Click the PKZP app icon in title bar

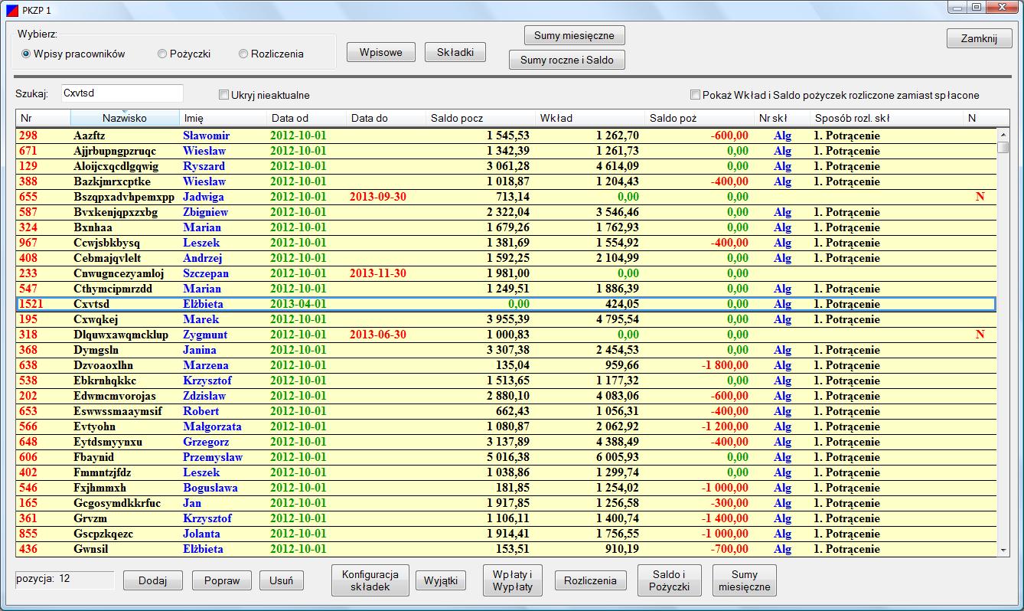tap(11, 8)
